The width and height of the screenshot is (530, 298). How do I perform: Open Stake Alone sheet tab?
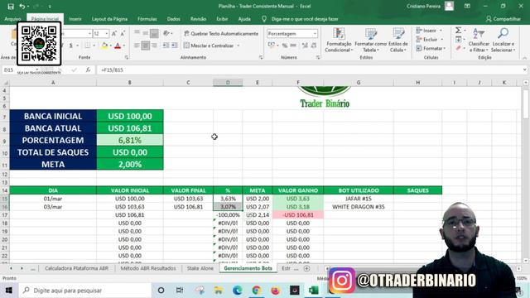pos(200,268)
